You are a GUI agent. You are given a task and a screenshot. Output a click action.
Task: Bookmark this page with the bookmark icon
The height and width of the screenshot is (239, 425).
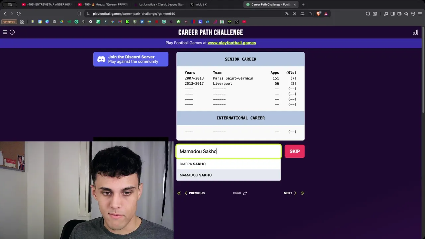click(x=79, y=14)
